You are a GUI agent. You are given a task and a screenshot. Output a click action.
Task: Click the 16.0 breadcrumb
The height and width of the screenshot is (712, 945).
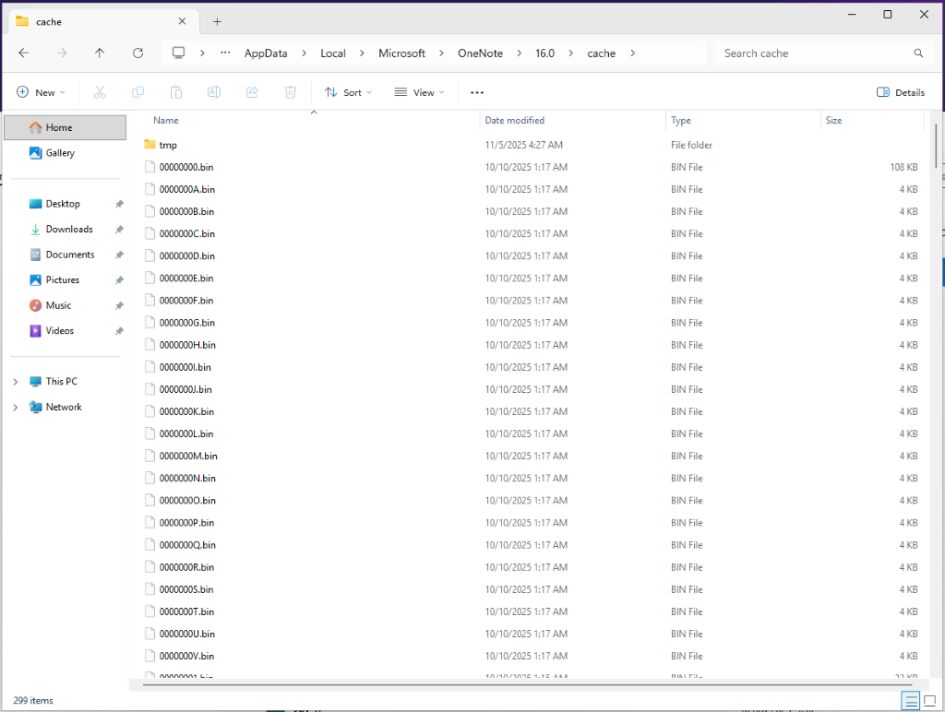[544, 53]
